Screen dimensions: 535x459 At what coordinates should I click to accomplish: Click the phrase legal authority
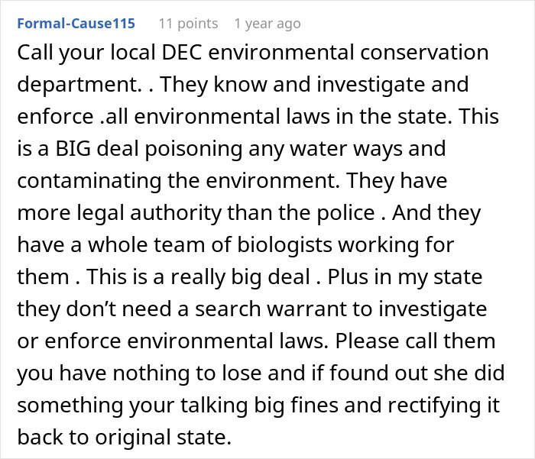click(149, 214)
